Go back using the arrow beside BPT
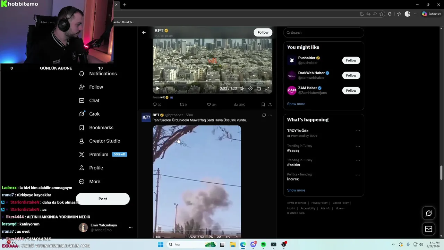444x250 pixels. pyautogui.click(x=144, y=32)
